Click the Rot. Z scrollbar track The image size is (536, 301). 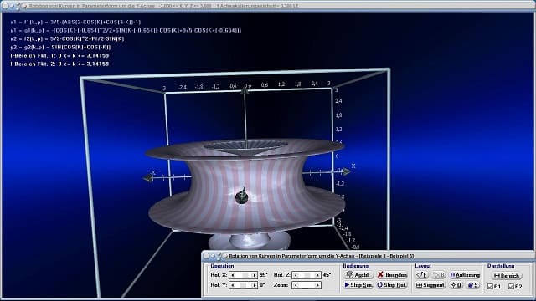pos(307,275)
